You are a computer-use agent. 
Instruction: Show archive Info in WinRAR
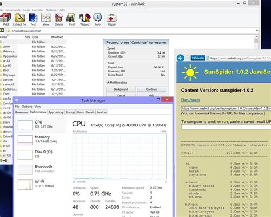[98, 19]
